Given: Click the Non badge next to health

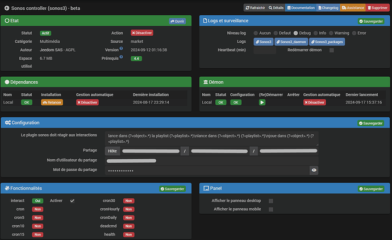Looking at the screenshot, I should [x=128, y=235].
